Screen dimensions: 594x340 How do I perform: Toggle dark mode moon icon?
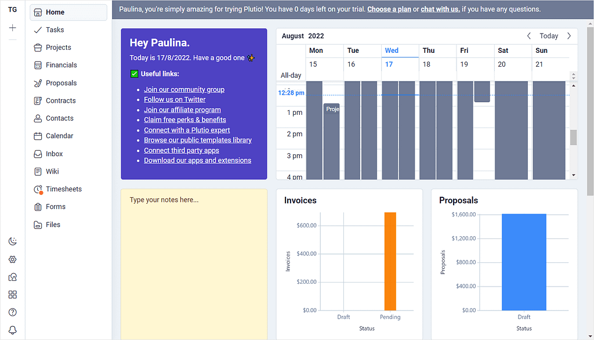pyautogui.click(x=13, y=241)
